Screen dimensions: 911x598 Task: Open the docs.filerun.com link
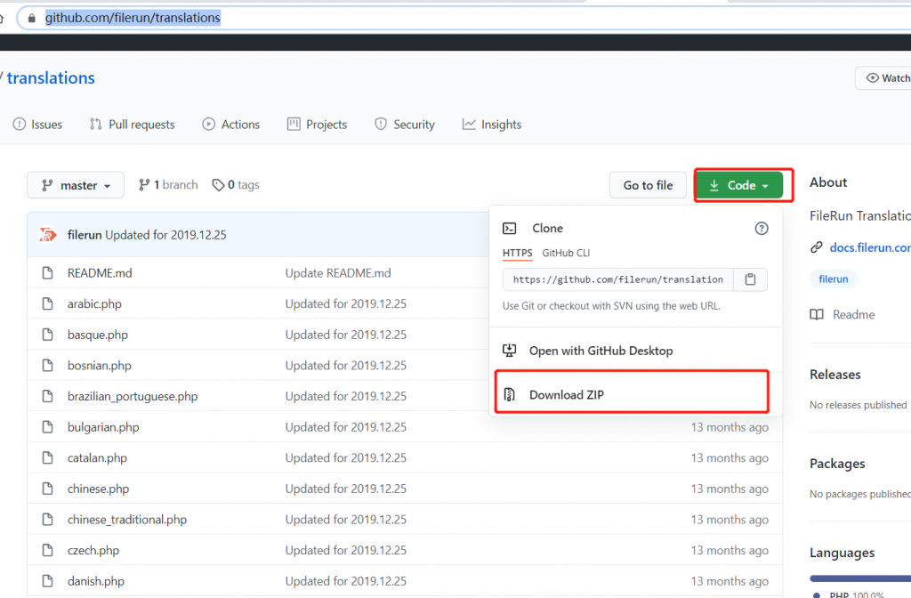coord(870,247)
